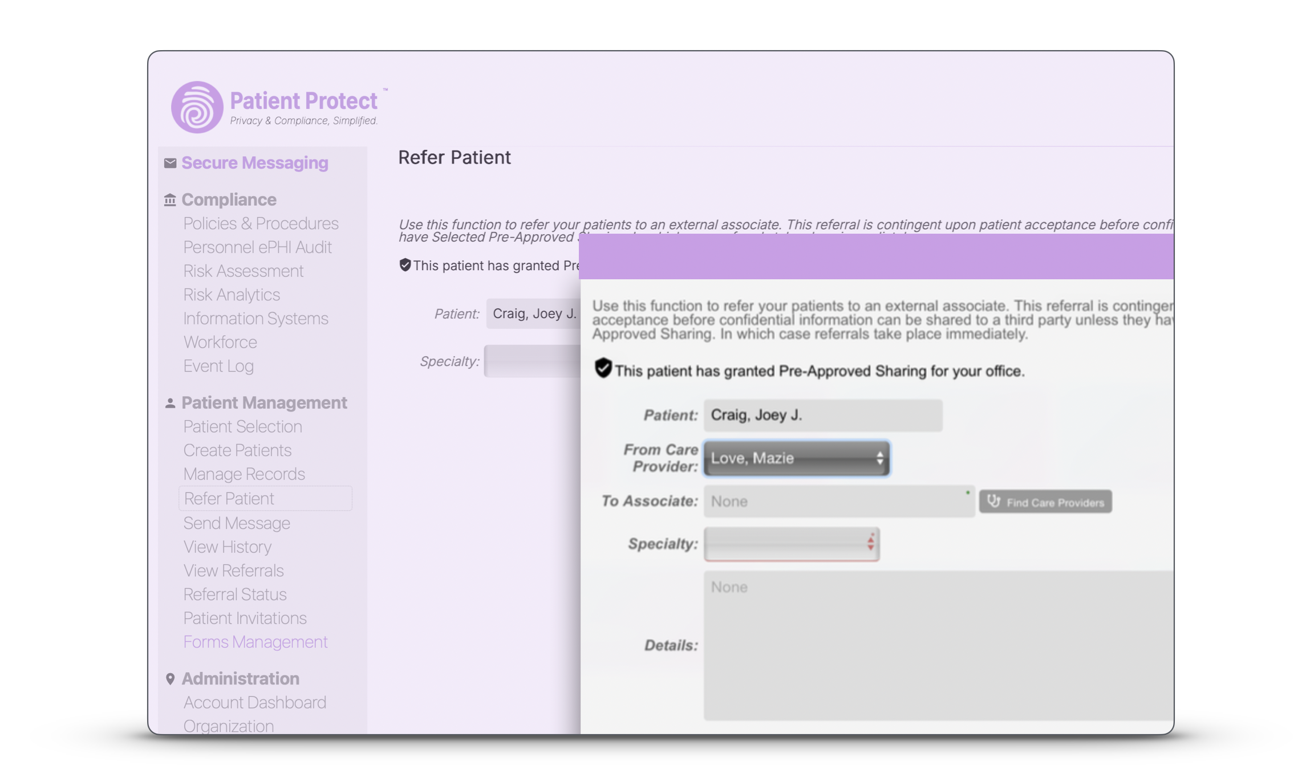The image size is (1306, 782).
Task: Open View Referrals in the sidebar
Action: (233, 571)
